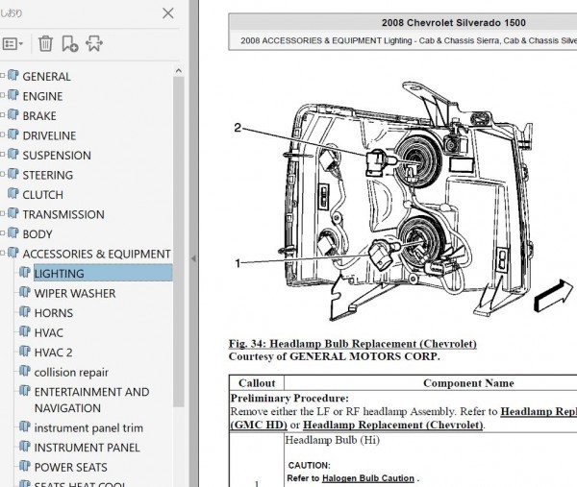Click the Fig. 34 Headlamp Bulb Replacement caption
The image size is (577, 487).
[x=353, y=344]
